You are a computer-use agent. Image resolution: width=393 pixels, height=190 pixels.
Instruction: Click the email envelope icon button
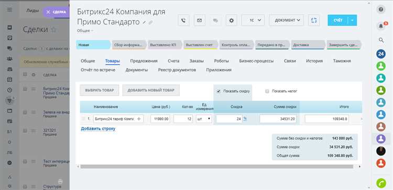[200, 20]
